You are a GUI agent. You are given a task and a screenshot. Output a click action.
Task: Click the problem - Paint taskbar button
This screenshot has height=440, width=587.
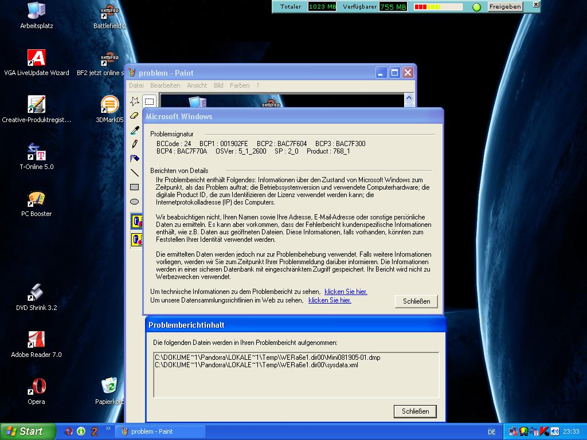pyautogui.click(x=161, y=431)
